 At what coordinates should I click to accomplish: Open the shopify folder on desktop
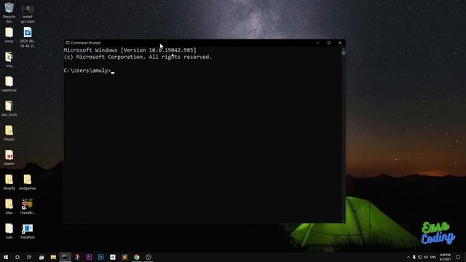coord(9,182)
